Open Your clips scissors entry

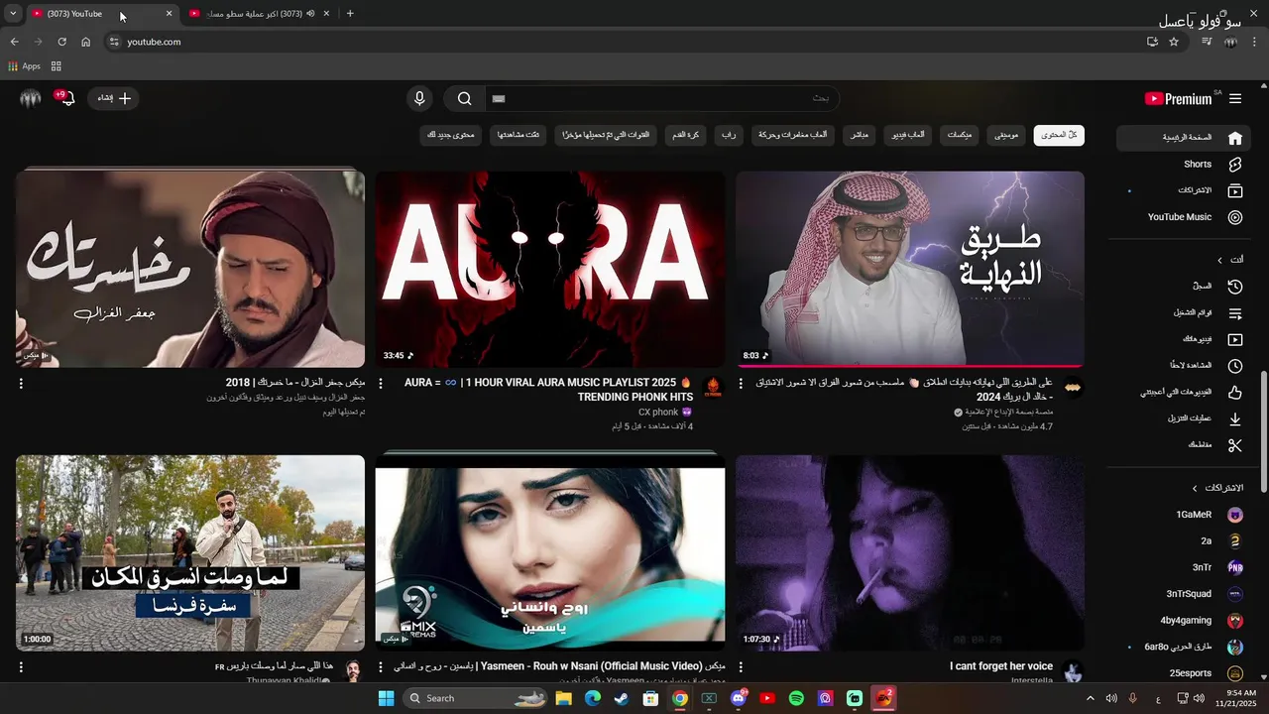tap(1185, 445)
